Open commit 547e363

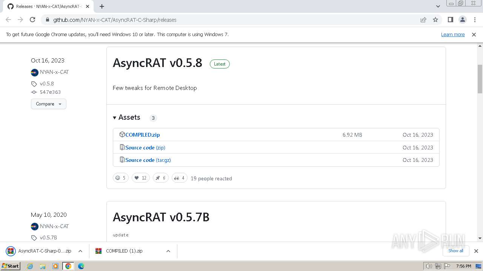click(50, 92)
